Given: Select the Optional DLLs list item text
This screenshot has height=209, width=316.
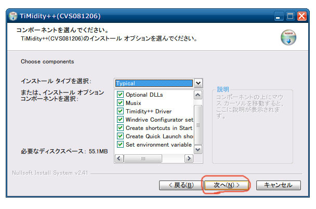Looking at the screenshot, I should [x=144, y=95].
